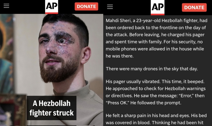
Task: Tap the DONATE button above the article text
Action: coord(194,8)
